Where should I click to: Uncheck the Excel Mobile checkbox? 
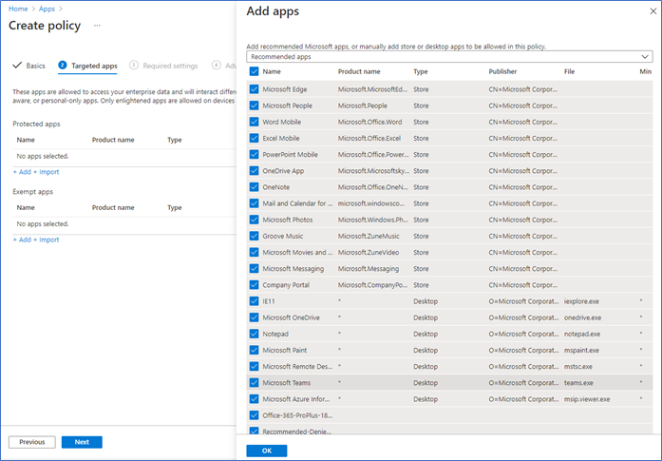[254, 138]
